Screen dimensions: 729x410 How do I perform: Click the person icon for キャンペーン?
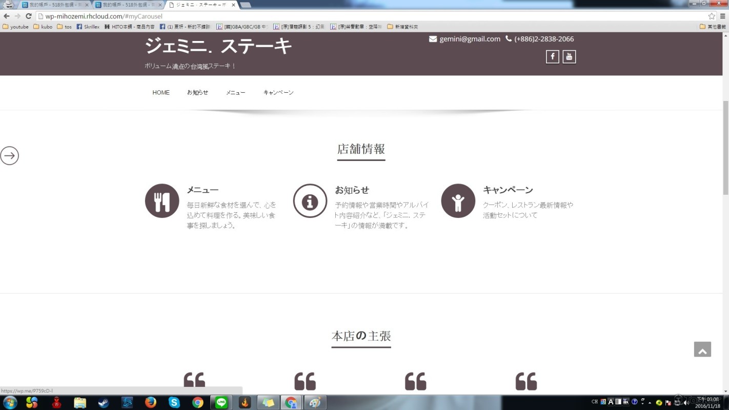click(x=458, y=201)
